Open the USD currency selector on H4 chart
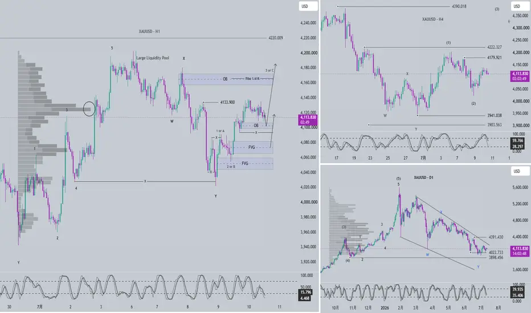The height and width of the screenshot is (313, 531). click(520, 6)
